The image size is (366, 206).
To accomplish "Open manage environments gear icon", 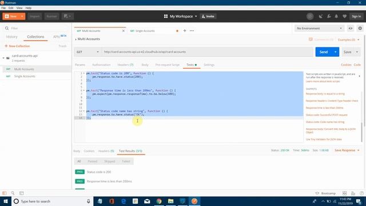I will pyautogui.click(x=360, y=28).
